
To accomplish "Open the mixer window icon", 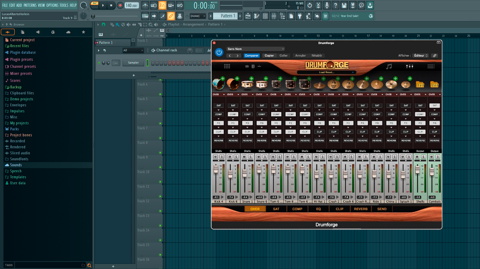I will pos(274,16).
